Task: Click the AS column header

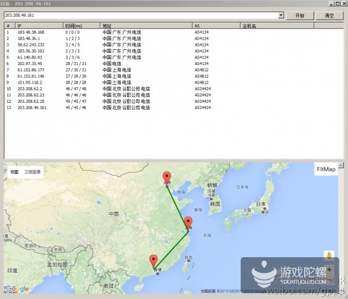Action: pyautogui.click(x=216, y=26)
